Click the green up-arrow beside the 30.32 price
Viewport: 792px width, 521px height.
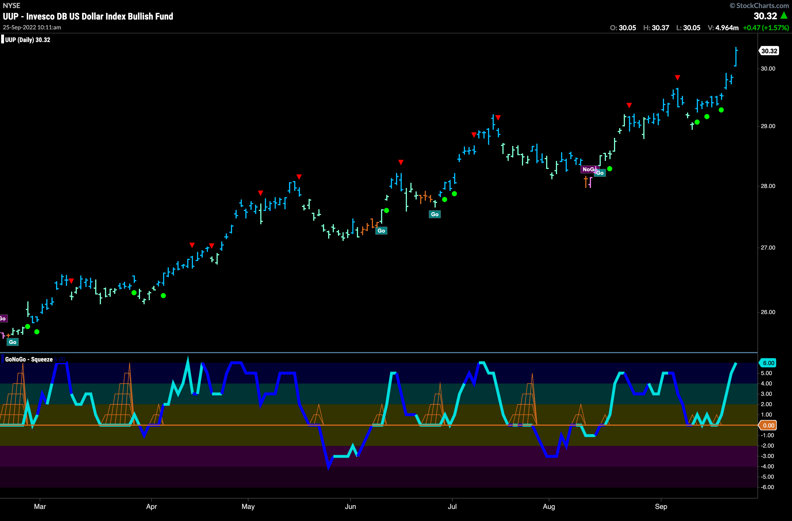pyautogui.click(x=784, y=15)
